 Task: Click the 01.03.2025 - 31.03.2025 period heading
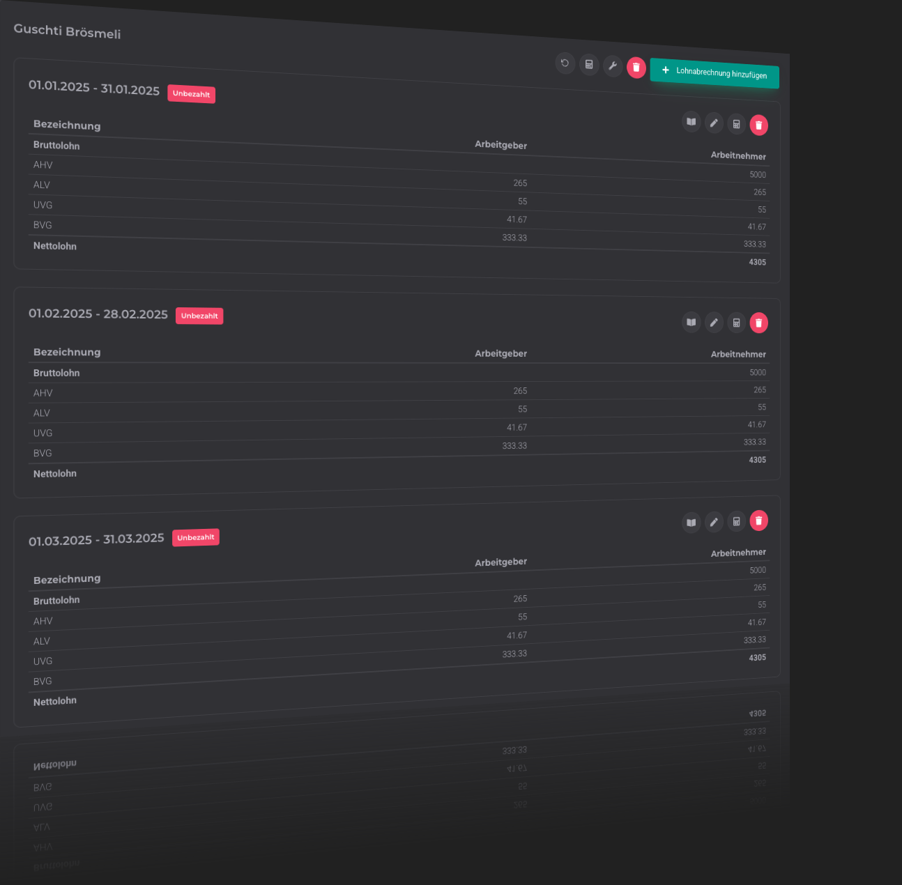pyautogui.click(x=96, y=540)
